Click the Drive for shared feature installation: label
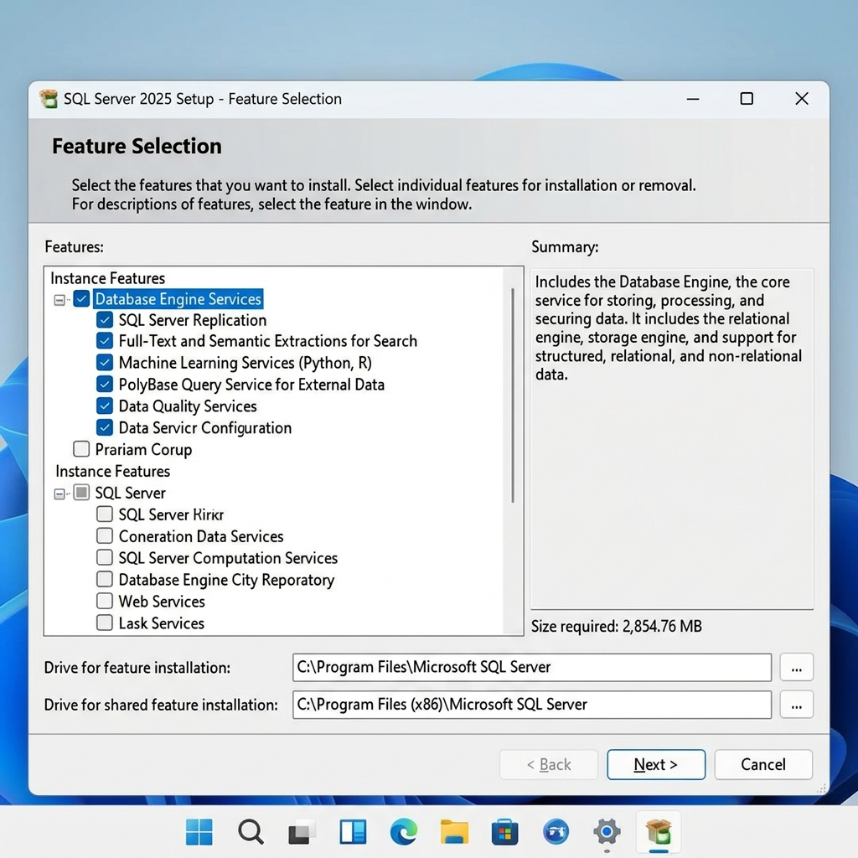The image size is (858, 858). click(161, 705)
